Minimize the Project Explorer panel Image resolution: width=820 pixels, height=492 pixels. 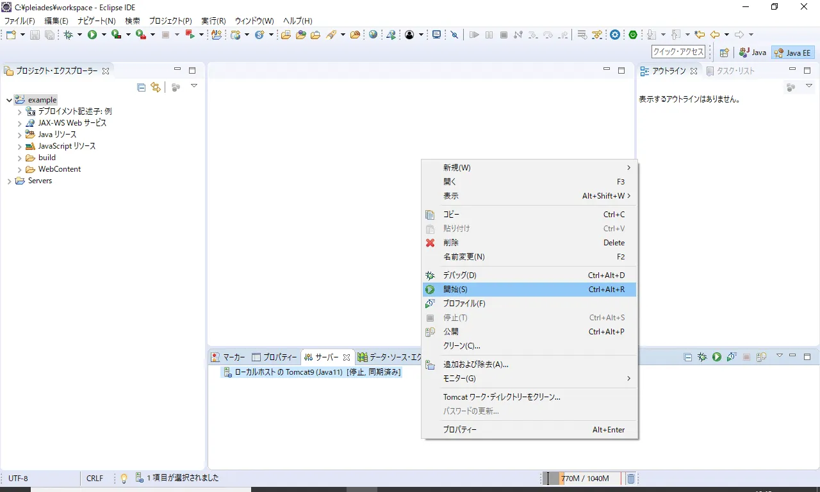tap(177, 70)
